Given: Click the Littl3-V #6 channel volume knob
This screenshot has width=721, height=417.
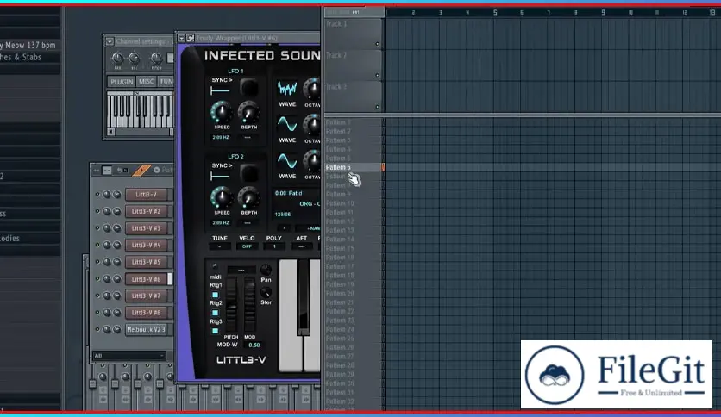Looking at the screenshot, I should pyautogui.click(x=116, y=279).
